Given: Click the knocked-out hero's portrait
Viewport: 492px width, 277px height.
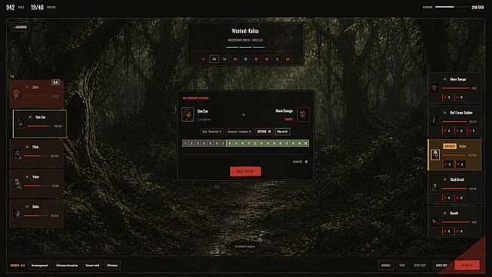Looking at the screenshot, I should coord(17,94).
